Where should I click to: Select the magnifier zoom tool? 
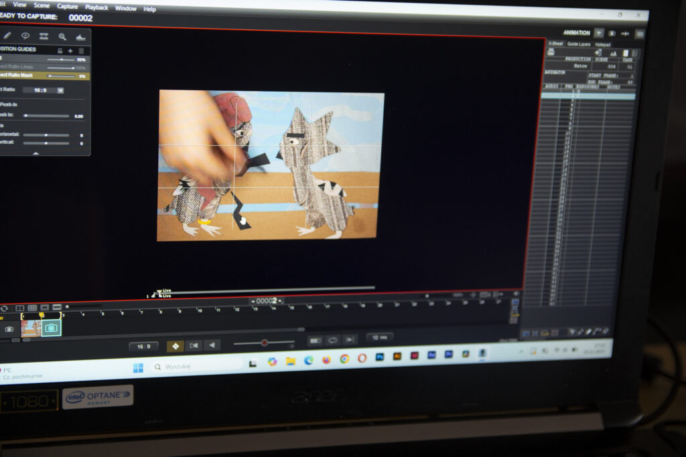[62, 37]
